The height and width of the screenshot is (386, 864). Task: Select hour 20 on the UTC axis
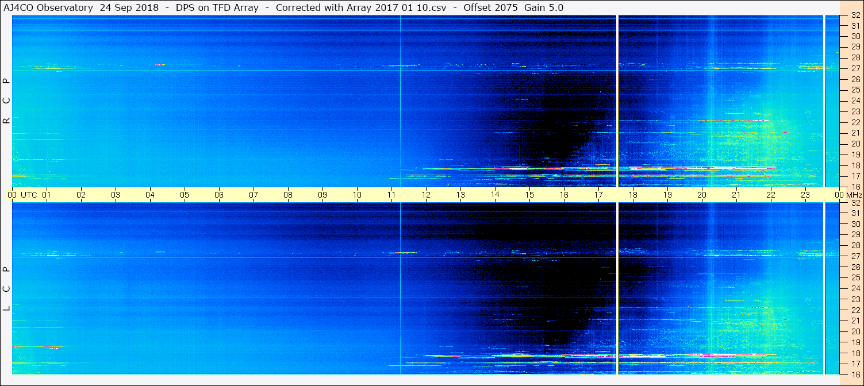point(702,195)
